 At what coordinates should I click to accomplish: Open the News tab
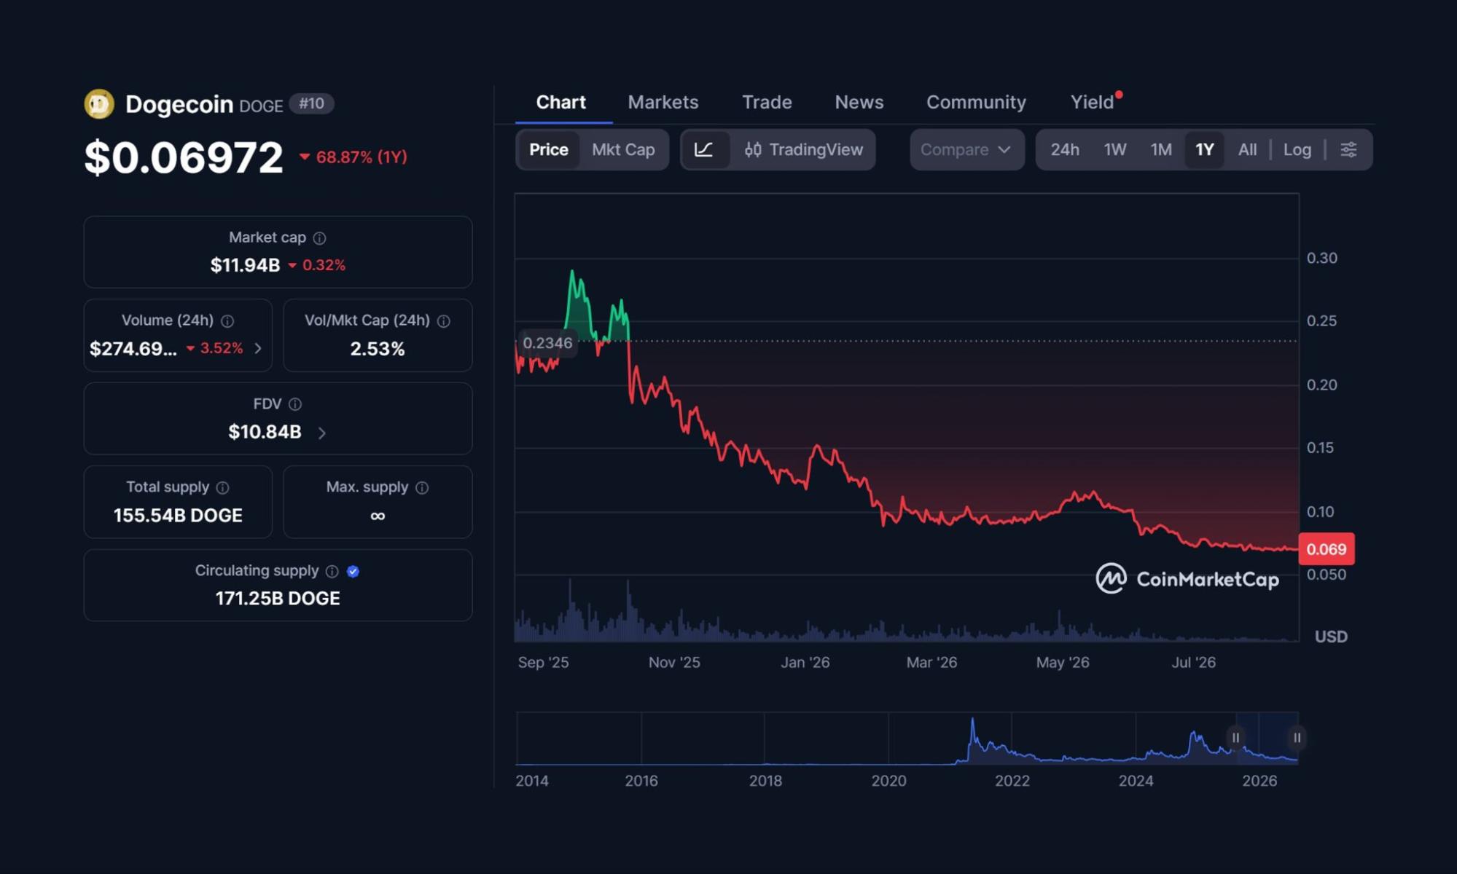(x=859, y=103)
